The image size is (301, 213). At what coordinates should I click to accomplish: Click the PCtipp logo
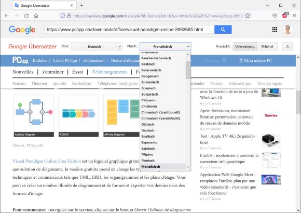(20, 60)
